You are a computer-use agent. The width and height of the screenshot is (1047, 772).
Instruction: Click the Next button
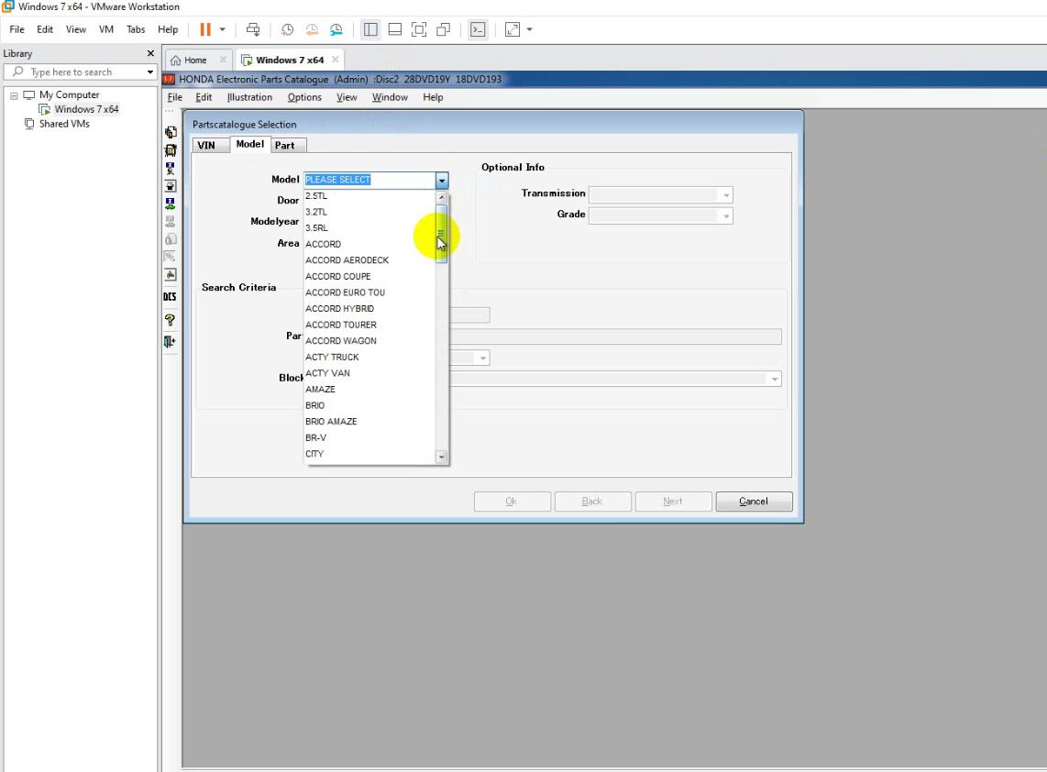pos(673,502)
